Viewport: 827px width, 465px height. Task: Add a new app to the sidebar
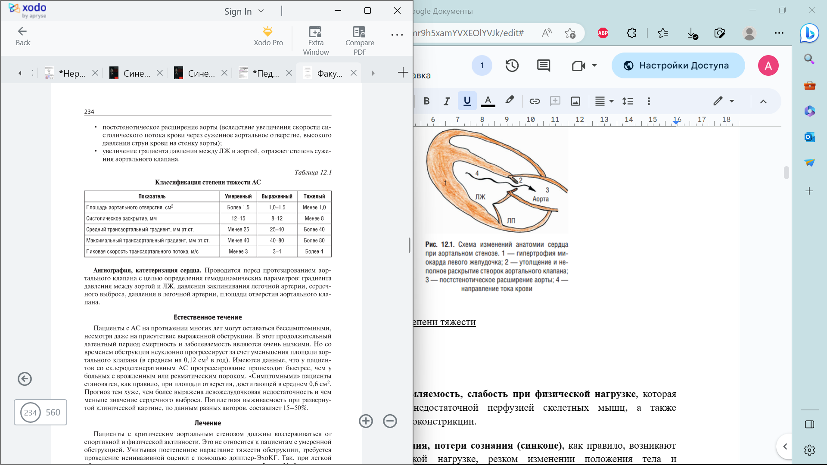809,191
